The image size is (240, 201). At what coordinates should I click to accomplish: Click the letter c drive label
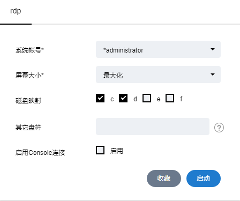coord(112,99)
